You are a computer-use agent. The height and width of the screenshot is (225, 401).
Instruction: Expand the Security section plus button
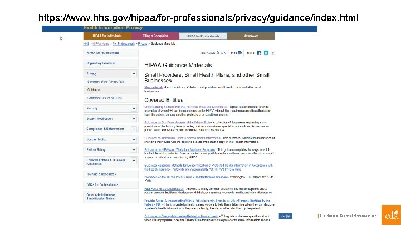point(134,108)
